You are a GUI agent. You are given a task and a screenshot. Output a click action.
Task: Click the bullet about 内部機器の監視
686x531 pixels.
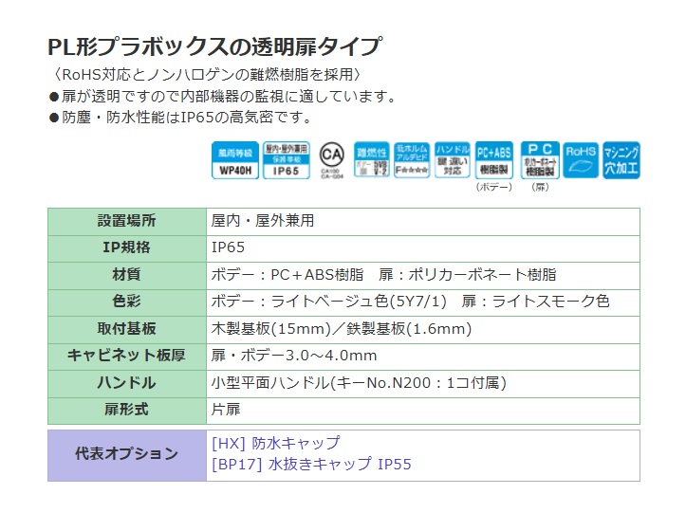(x=222, y=96)
